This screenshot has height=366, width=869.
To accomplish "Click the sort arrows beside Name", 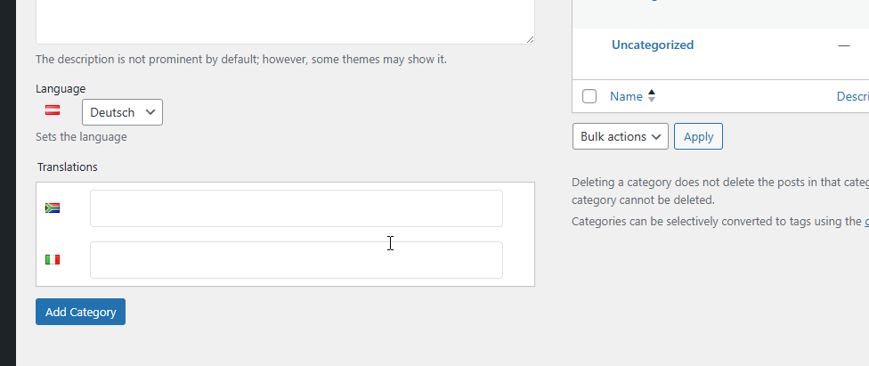I will tap(651, 96).
